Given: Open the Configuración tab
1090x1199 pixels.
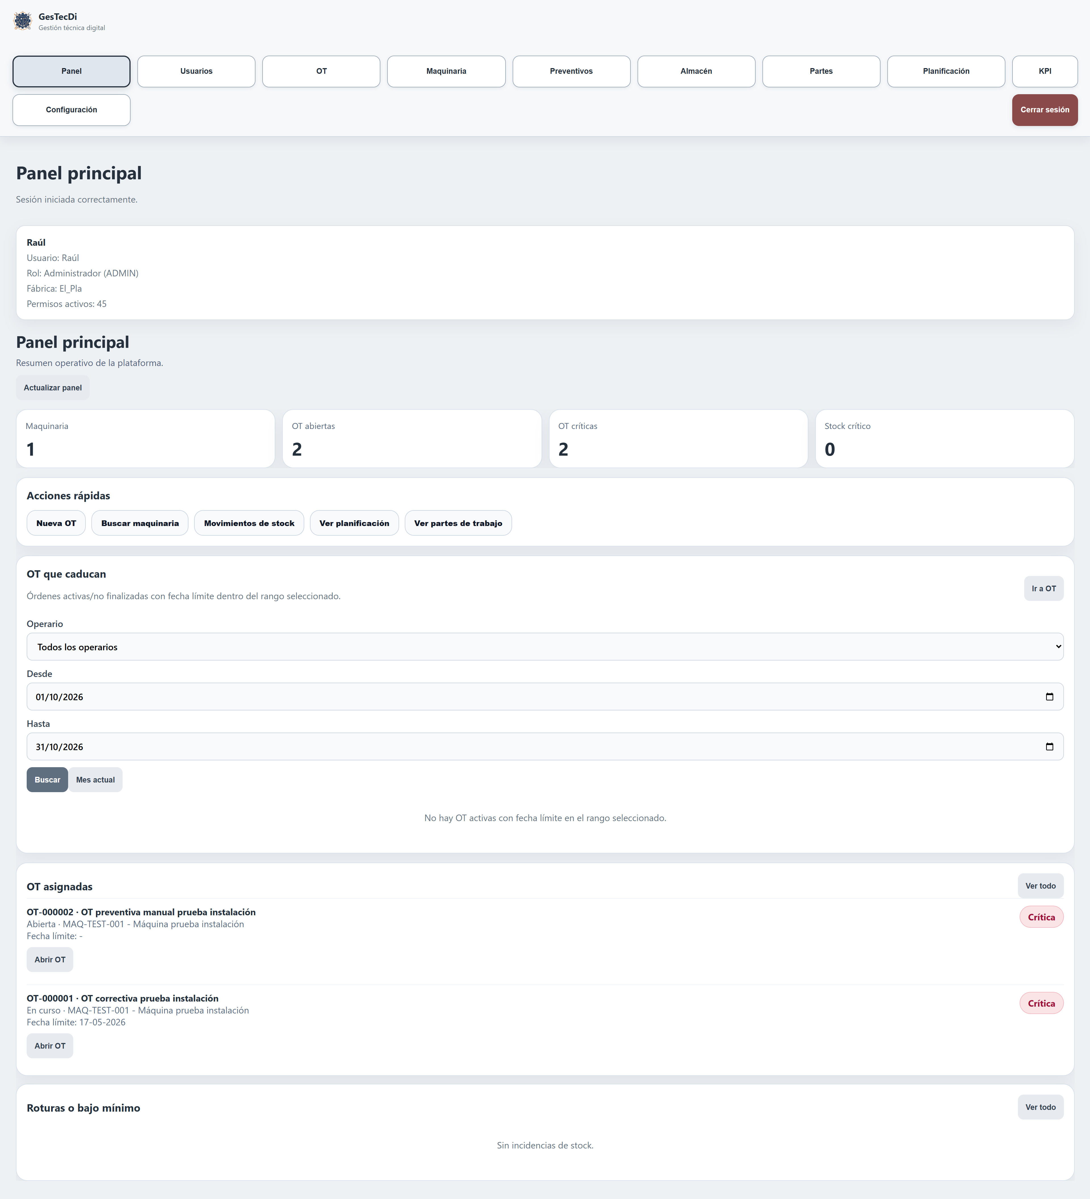Looking at the screenshot, I should 72,110.
